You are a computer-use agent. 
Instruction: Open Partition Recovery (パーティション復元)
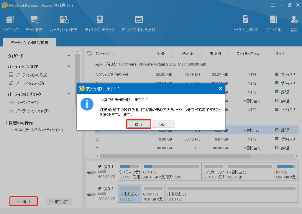[64, 24]
